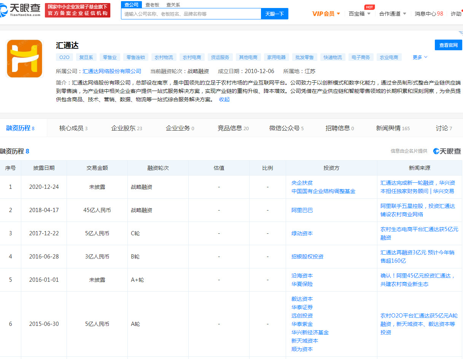Image resolution: width=463 pixels, height=359 pixels.
Task: Open investor 招银股权投资 link
Action: click(307, 257)
